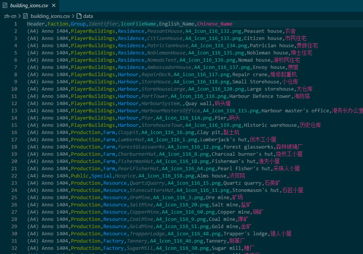This screenshot has height=254, width=363.
Task: Click 'Patrician house' text on line 4
Action: click(x=272, y=46)
